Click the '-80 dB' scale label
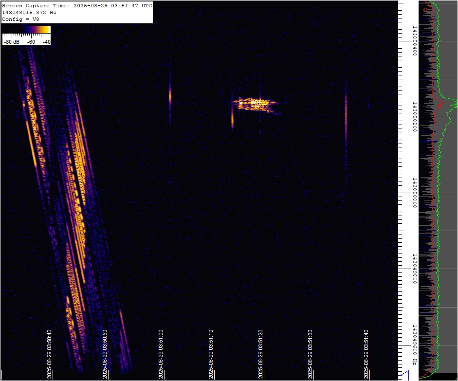The height and width of the screenshot is (381, 458). coord(12,42)
